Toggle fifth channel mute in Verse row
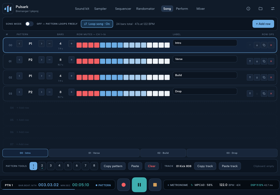This screenshot has height=195, width=280. coord(102,61)
